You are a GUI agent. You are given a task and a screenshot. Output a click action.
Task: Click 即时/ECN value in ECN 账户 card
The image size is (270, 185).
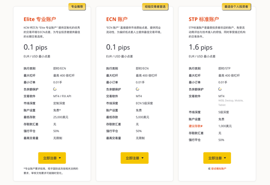pyautogui.click(x=142, y=68)
